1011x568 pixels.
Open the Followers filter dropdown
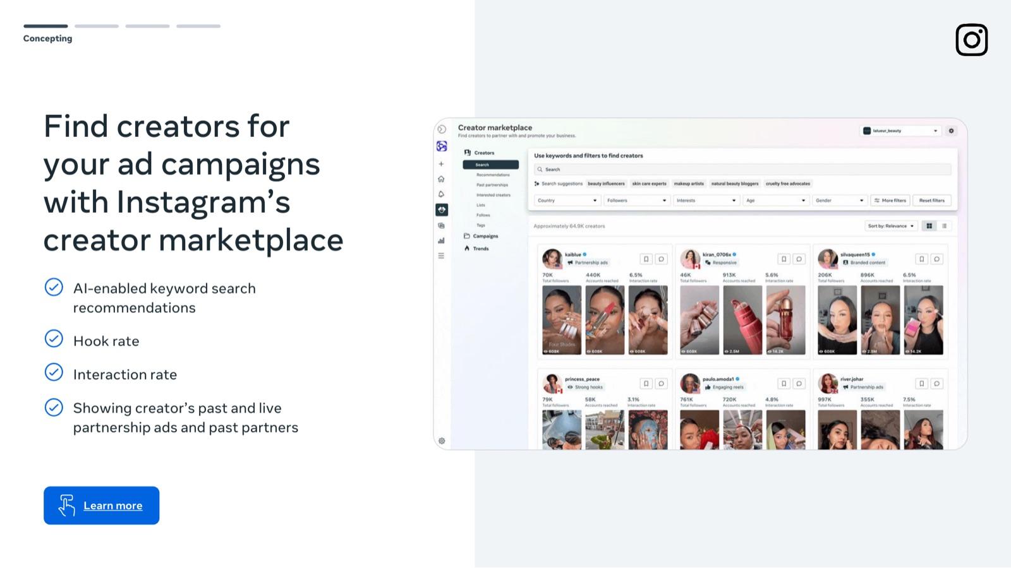pos(636,201)
